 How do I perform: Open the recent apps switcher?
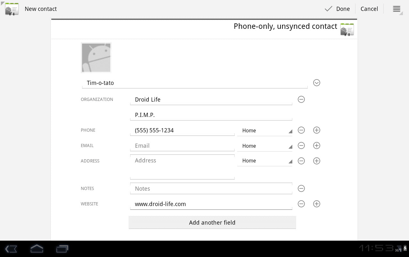[62, 249]
